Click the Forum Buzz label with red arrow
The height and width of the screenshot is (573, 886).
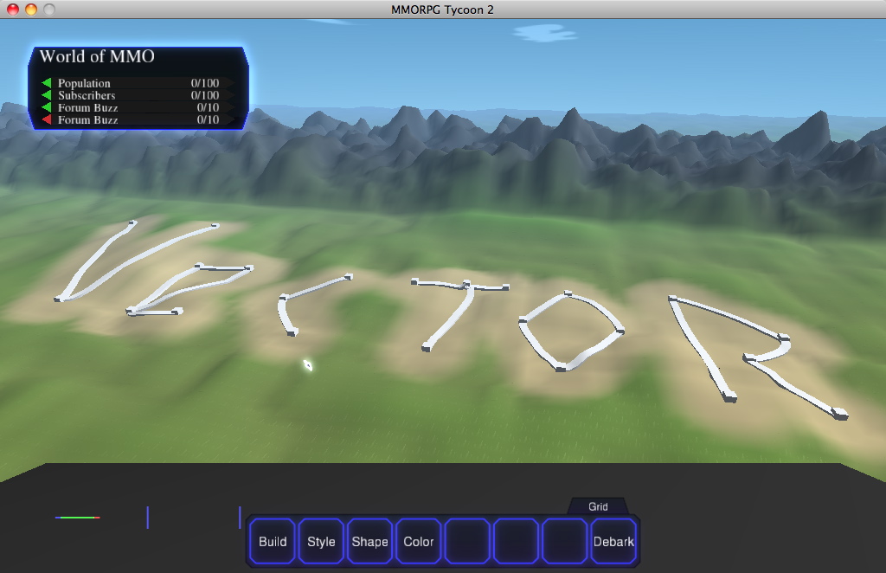[87, 119]
